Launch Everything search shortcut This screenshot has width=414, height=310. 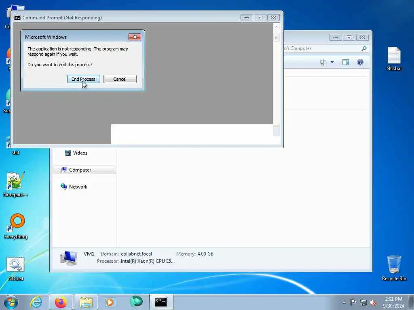[16, 226]
